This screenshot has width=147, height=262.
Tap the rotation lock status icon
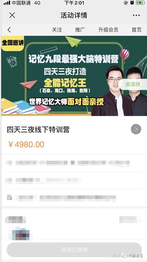pyautogui.click(x=126, y=3)
